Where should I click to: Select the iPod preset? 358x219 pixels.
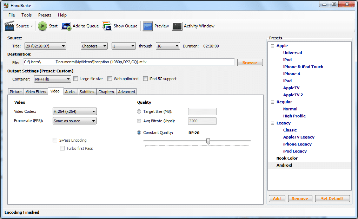pyautogui.click(x=287, y=60)
